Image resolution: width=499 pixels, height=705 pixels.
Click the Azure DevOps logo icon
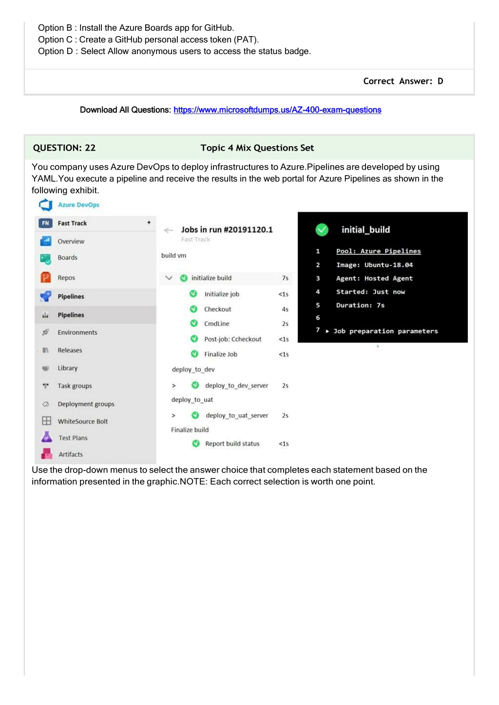pos(46,205)
